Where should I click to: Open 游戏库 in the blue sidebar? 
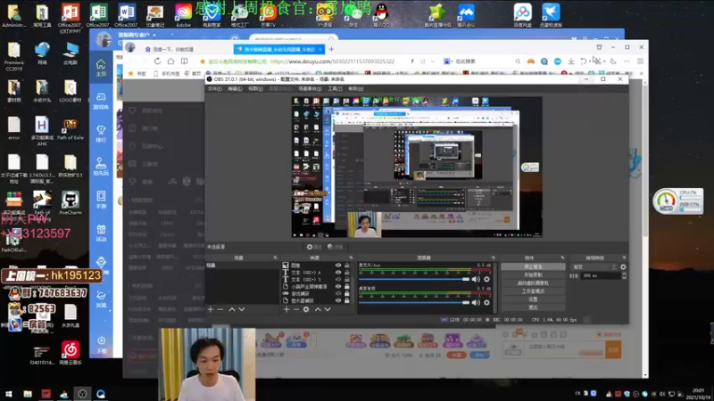[101, 101]
